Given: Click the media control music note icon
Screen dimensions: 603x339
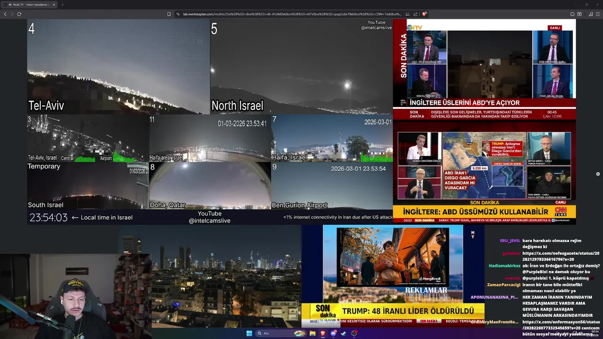Looking at the screenshot, I should click(591, 14).
